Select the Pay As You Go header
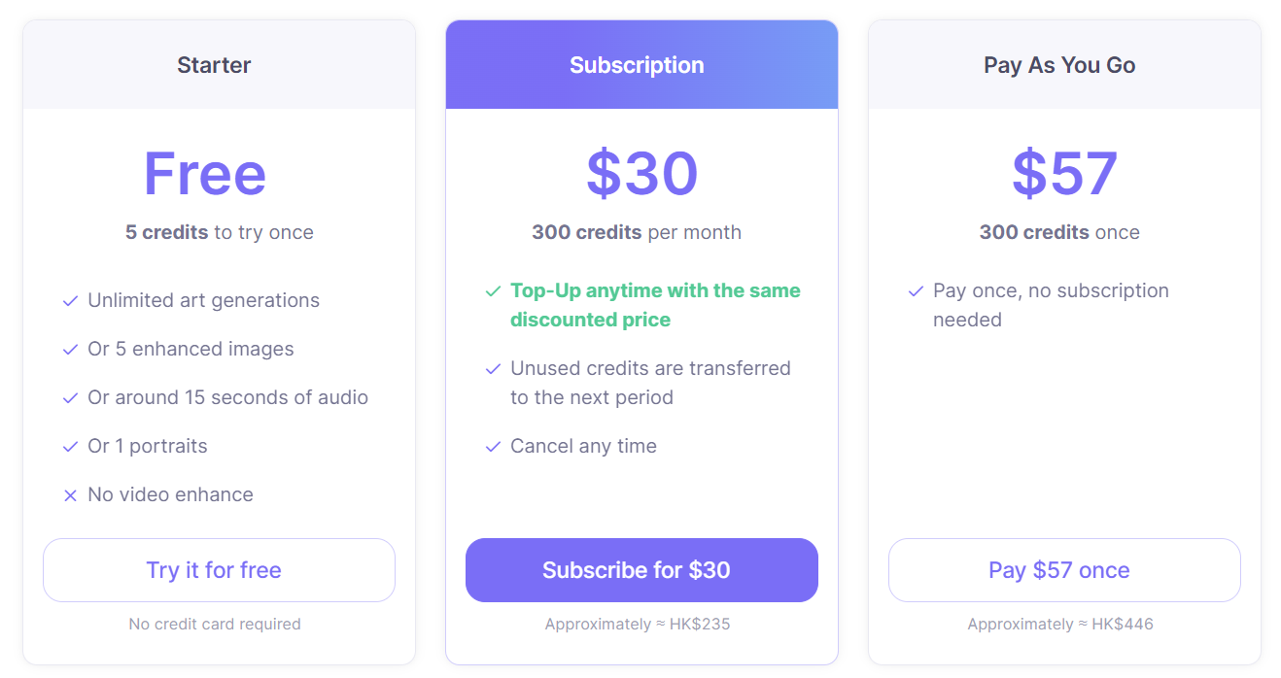Image resolution: width=1281 pixels, height=678 pixels. 1059,65
